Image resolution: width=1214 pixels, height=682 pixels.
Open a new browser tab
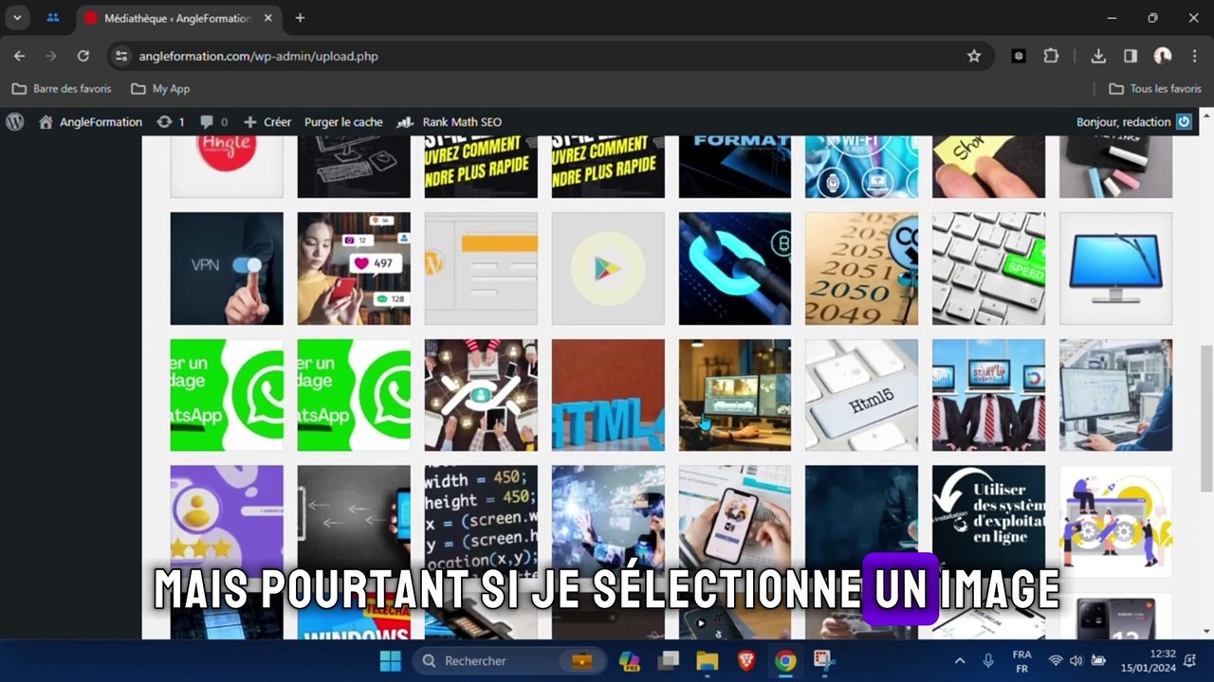coord(300,18)
